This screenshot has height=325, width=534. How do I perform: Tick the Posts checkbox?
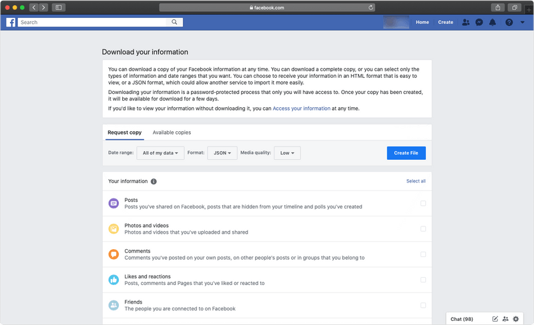423,203
